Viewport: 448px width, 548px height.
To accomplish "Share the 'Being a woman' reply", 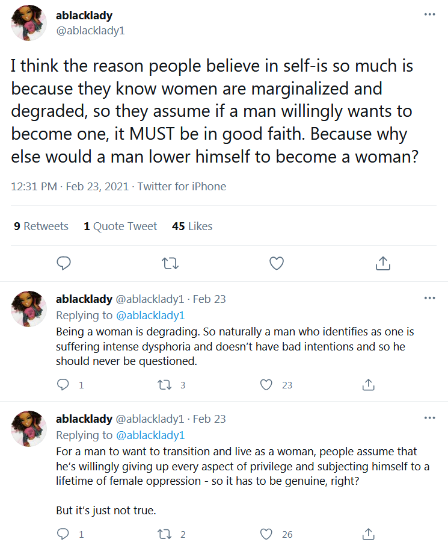I will point(369,385).
